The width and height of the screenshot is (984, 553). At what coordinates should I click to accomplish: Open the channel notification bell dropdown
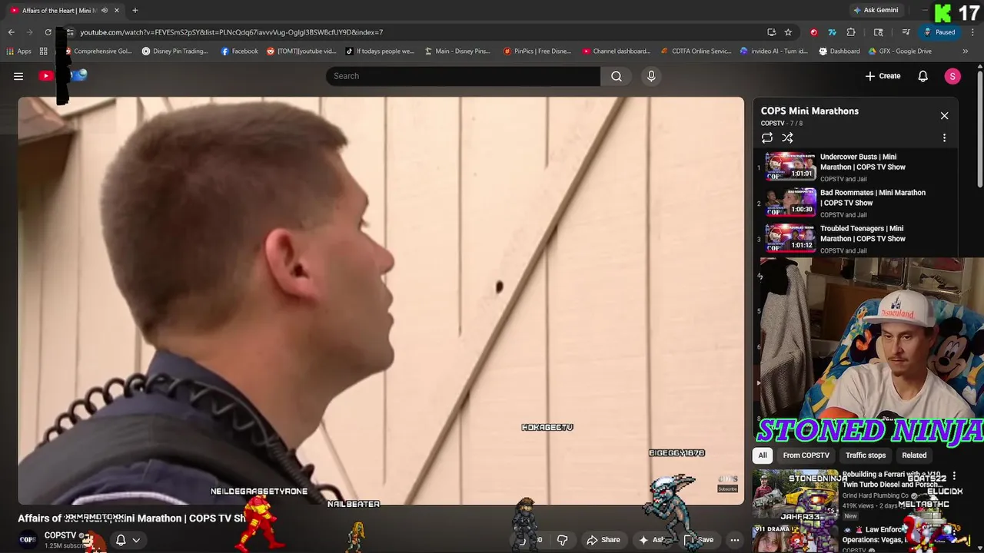coord(128,540)
